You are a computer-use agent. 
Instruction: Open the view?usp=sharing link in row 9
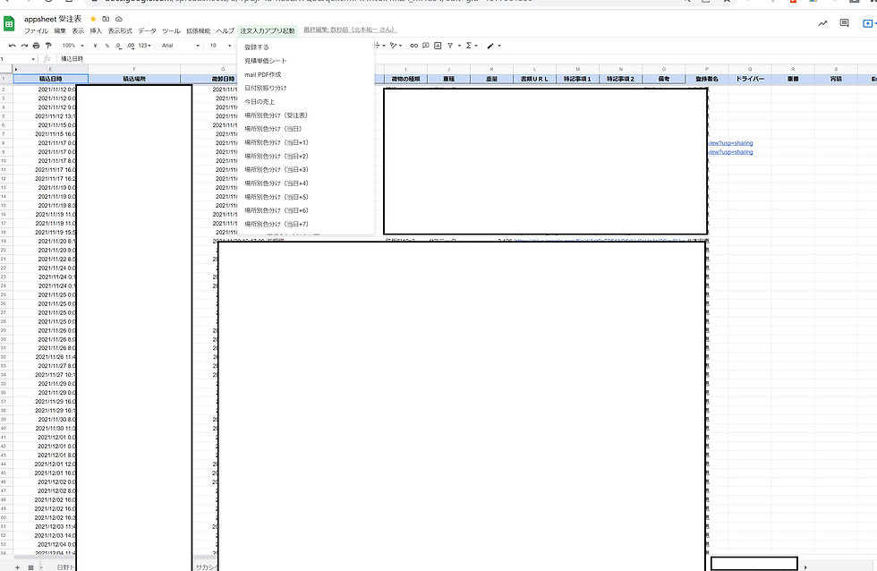coord(730,152)
